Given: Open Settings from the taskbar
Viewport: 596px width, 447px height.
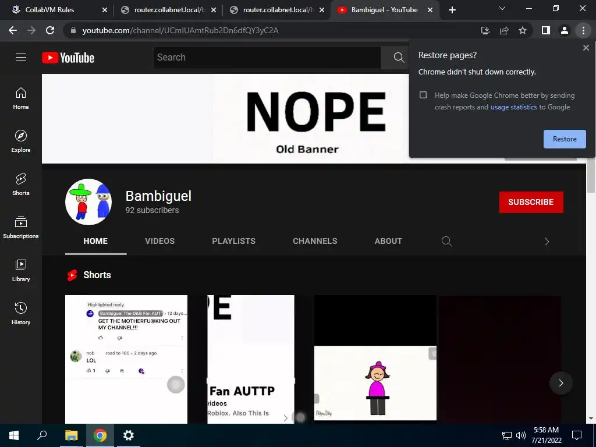Looking at the screenshot, I should point(129,435).
